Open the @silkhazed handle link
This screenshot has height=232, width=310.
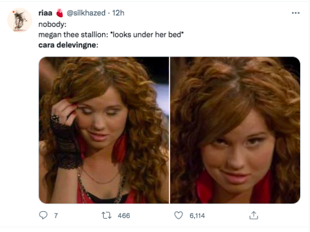click(x=86, y=13)
